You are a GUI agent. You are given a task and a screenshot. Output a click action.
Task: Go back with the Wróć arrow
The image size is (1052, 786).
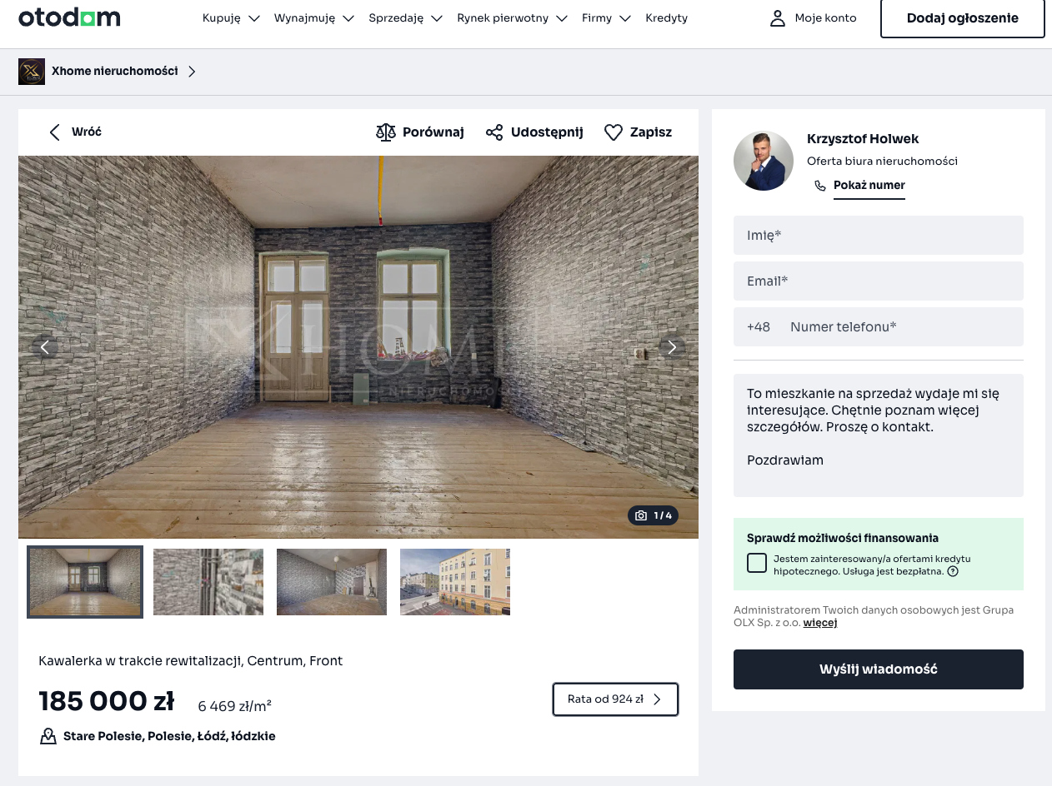[x=55, y=132]
